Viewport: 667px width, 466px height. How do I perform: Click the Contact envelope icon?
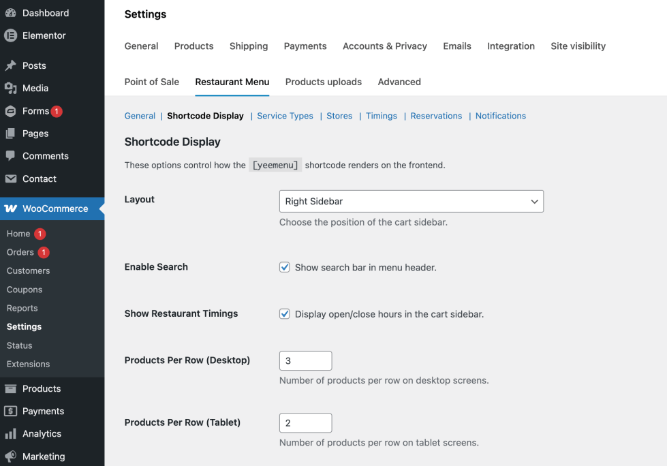tap(10, 178)
